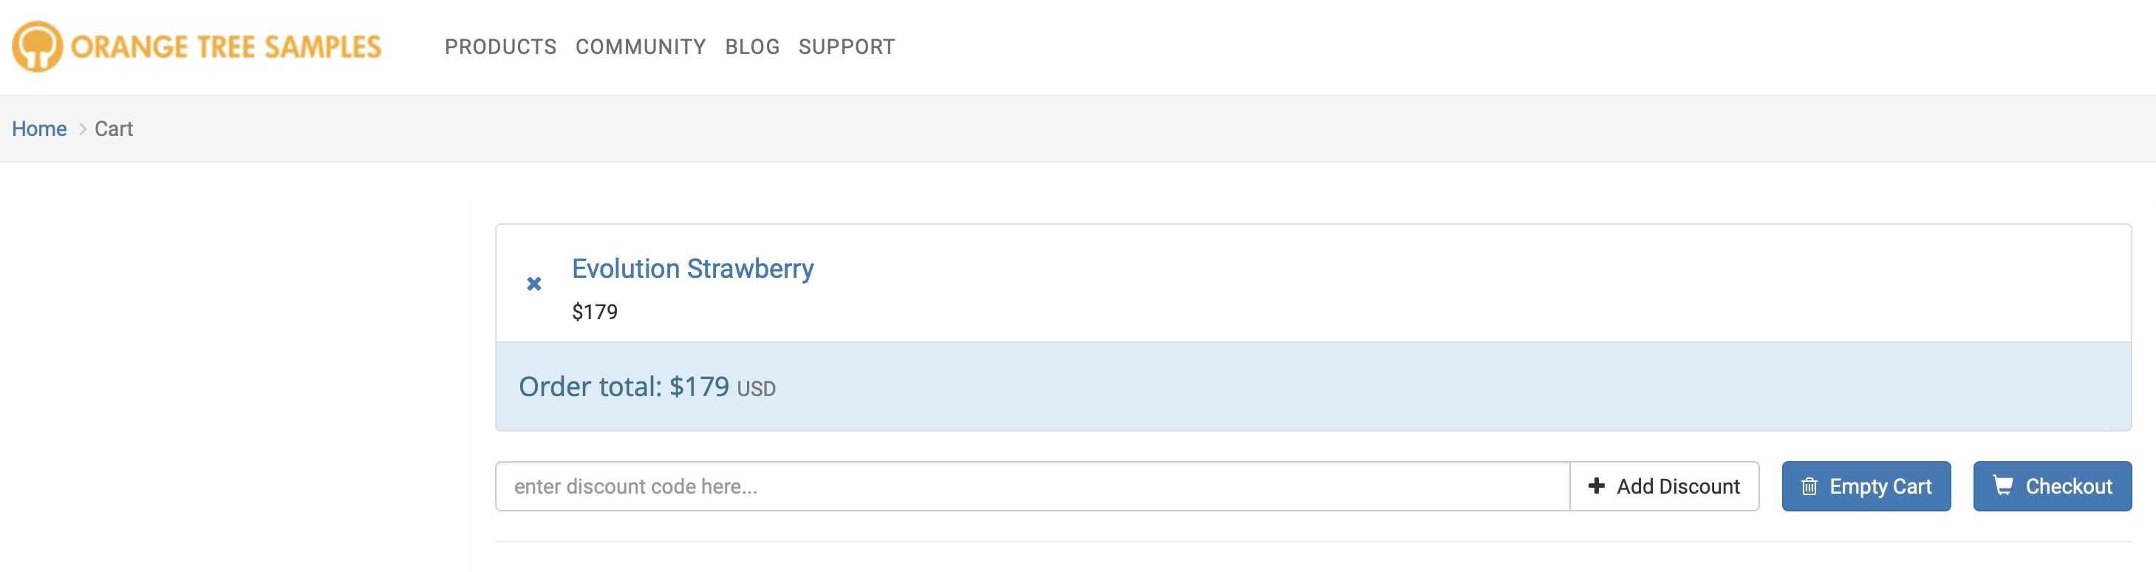Screen dimensions: 2156x572
Task: Click the trash can icon
Action: (x=1809, y=486)
